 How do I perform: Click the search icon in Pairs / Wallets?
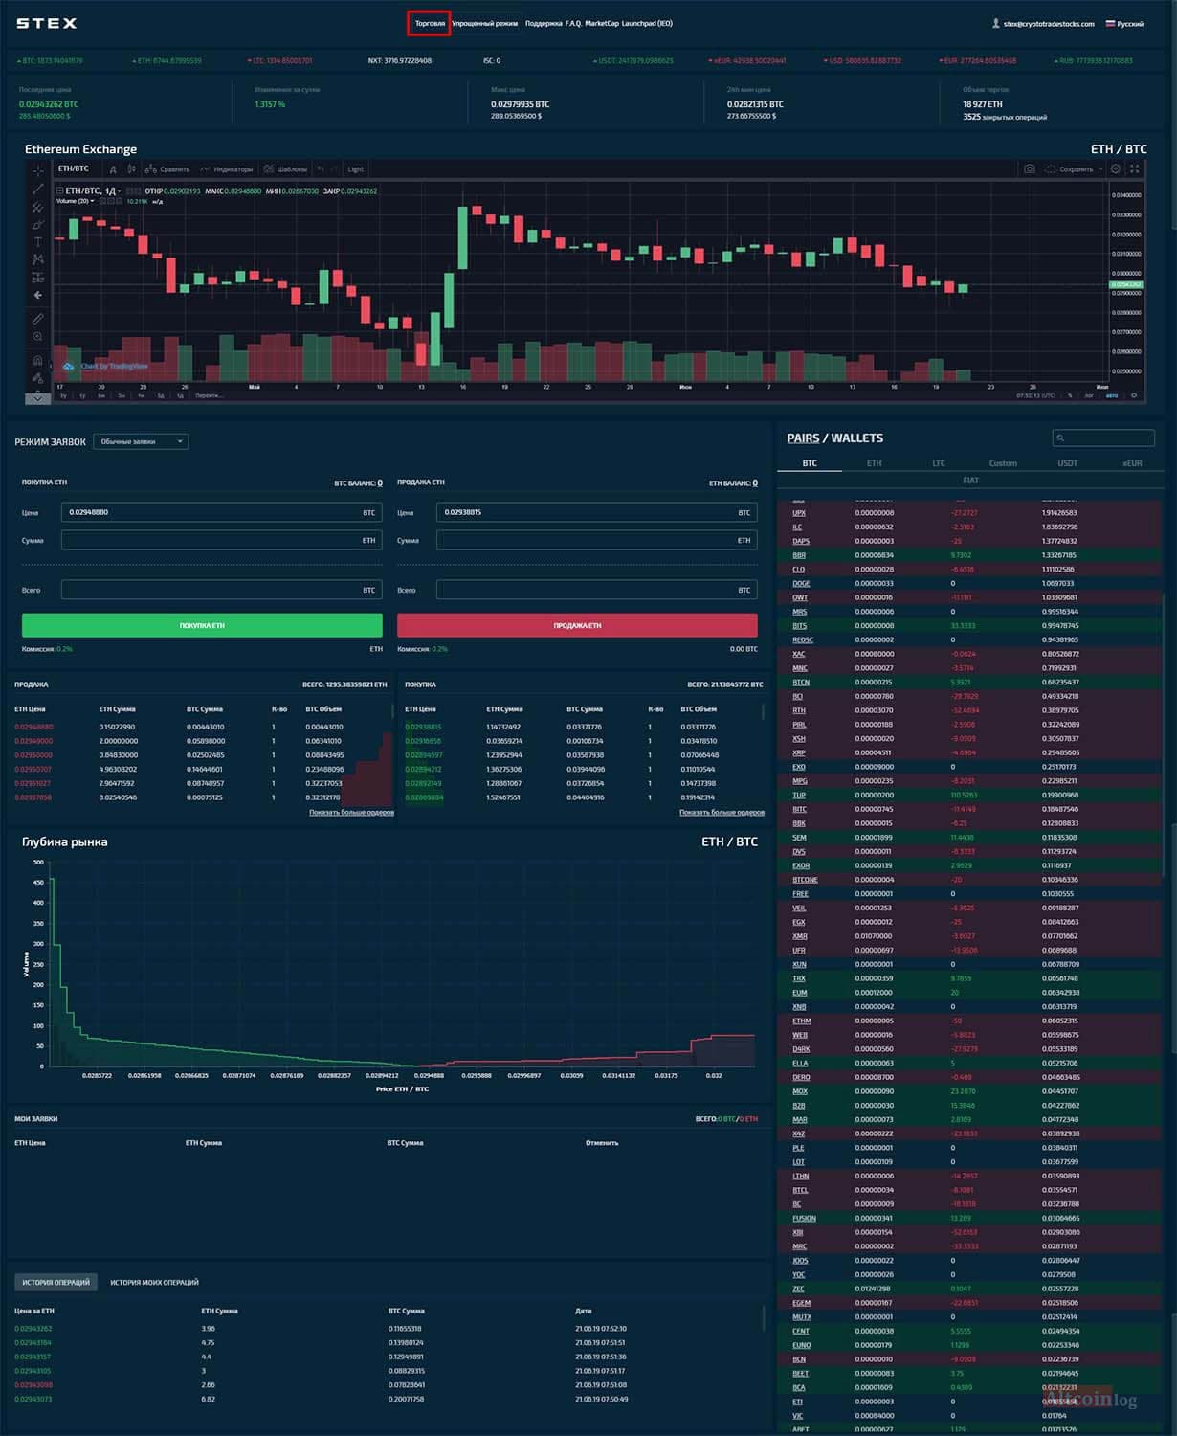click(1060, 438)
